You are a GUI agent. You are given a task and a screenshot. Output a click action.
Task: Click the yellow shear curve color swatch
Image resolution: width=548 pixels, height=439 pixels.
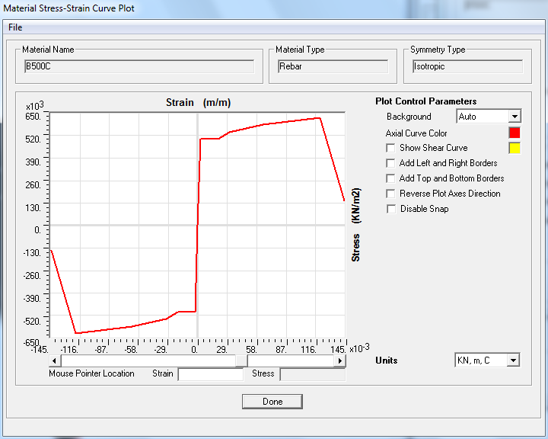click(x=515, y=148)
